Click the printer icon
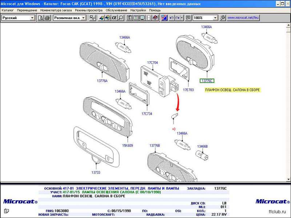This screenshot has height=218, width=291. pyautogui.click(x=47, y=18)
